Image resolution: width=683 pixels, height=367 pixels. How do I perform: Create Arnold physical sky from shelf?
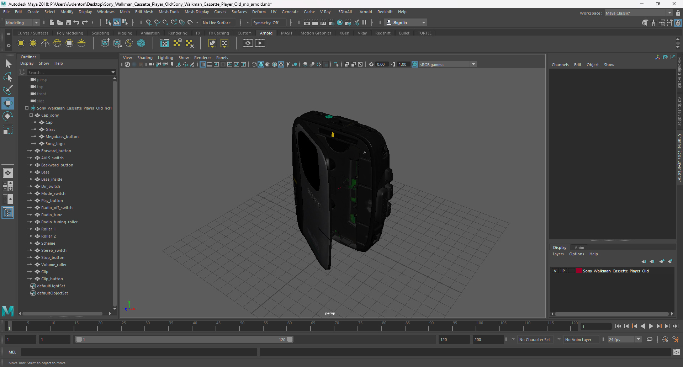(x=81, y=43)
